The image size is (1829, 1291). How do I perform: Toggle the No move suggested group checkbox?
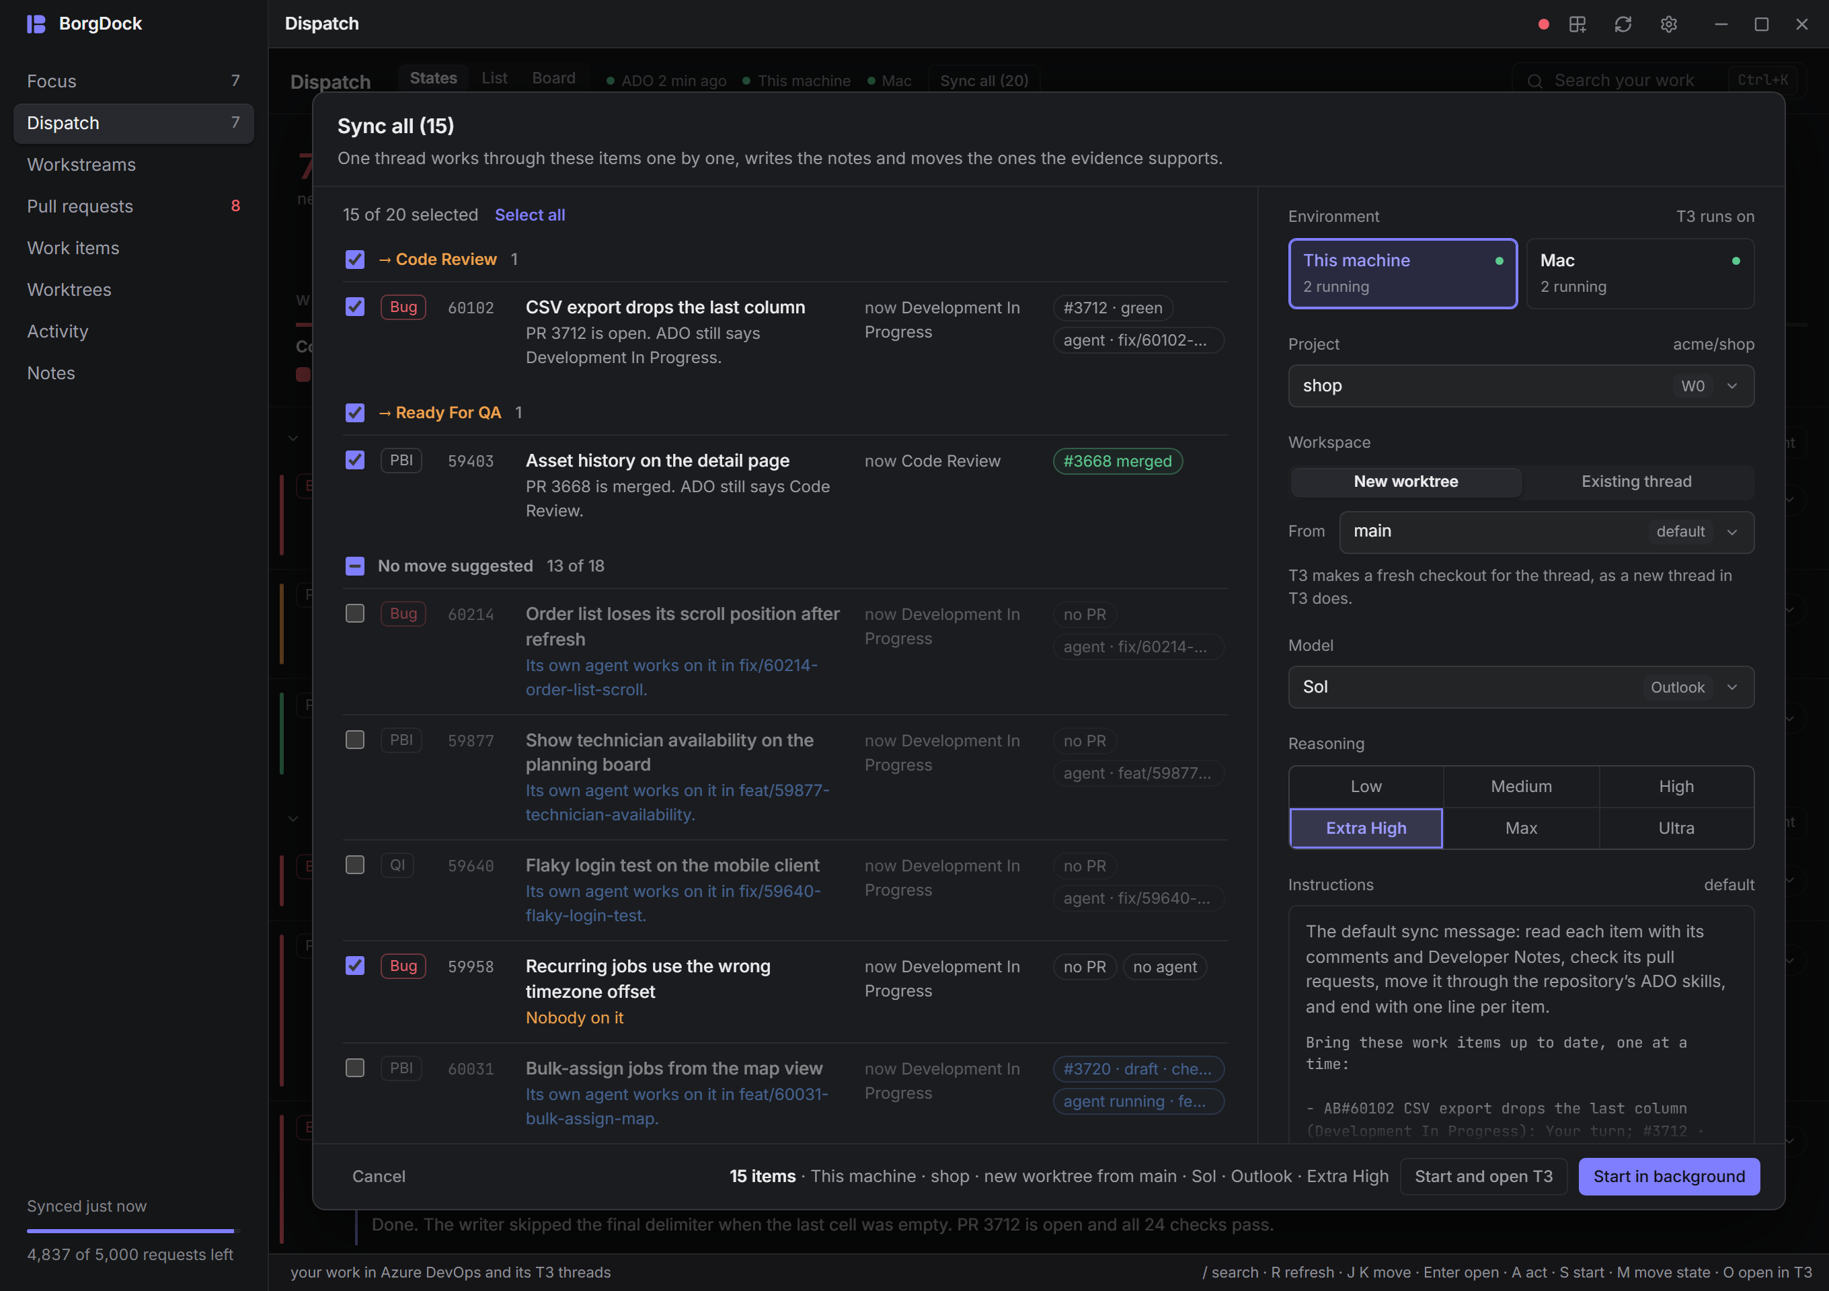pyautogui.click(x=354, y=566)
